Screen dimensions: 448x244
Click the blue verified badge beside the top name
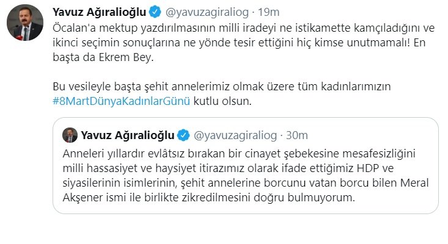pyautogui.click(x=155, y=12)
